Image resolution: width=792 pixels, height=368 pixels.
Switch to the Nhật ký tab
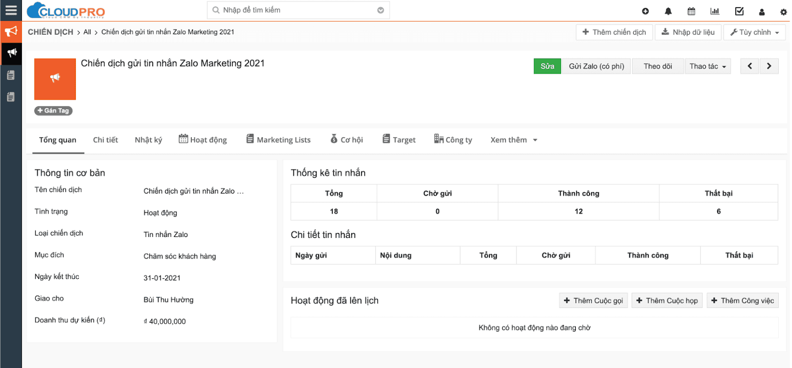click(x=148, y=140)
